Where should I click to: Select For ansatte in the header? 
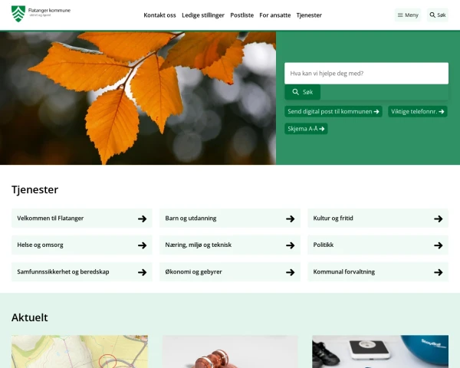[x=275, y=15]
